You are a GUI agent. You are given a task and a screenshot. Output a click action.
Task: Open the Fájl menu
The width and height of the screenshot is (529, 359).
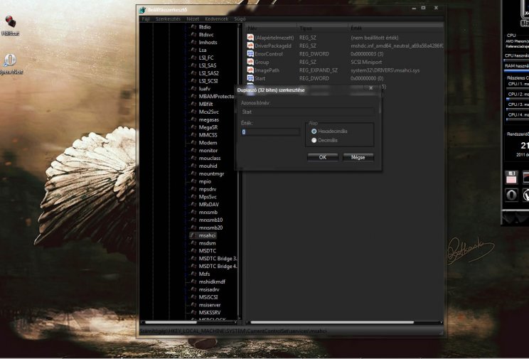pos(146,19)
